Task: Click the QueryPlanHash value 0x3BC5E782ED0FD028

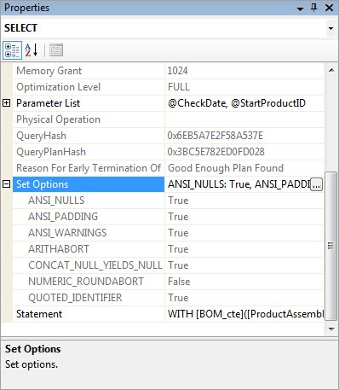Action: pyautogui.click(x=215, y=152)
